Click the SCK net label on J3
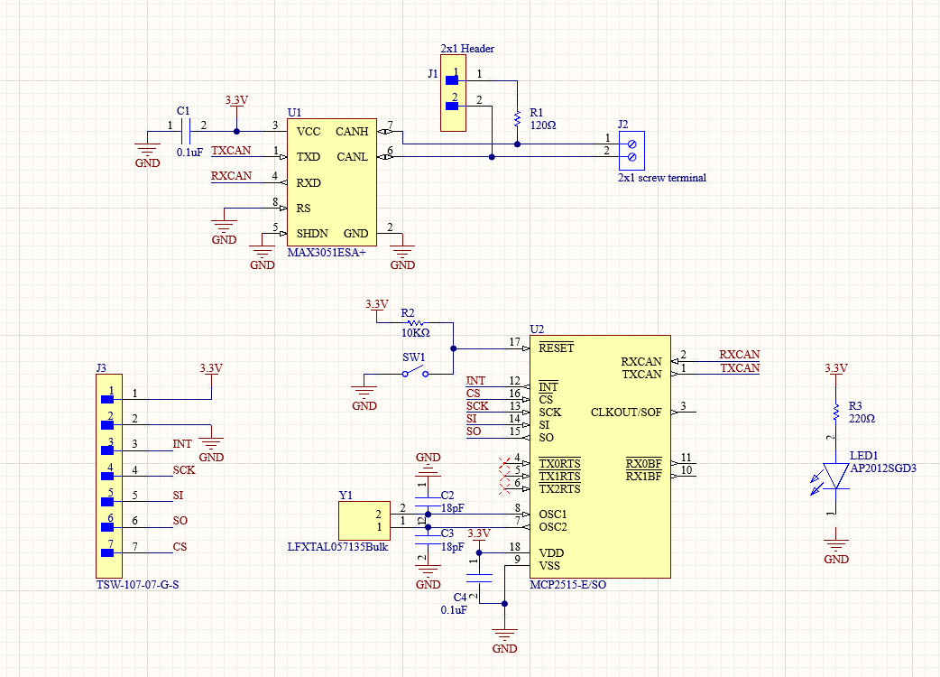940x677 pixels. tap(184, 470)
